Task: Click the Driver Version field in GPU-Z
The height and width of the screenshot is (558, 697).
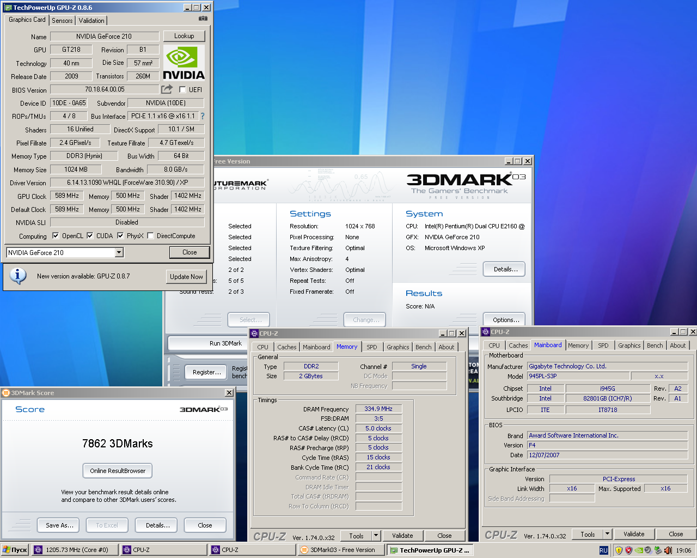Action: [127, 183]
